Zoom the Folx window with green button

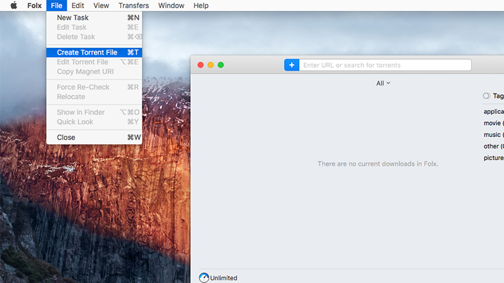coord(220,65)
